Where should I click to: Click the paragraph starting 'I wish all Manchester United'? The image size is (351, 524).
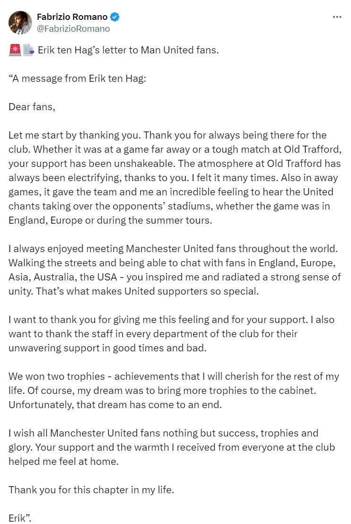[x=172, y=447]
